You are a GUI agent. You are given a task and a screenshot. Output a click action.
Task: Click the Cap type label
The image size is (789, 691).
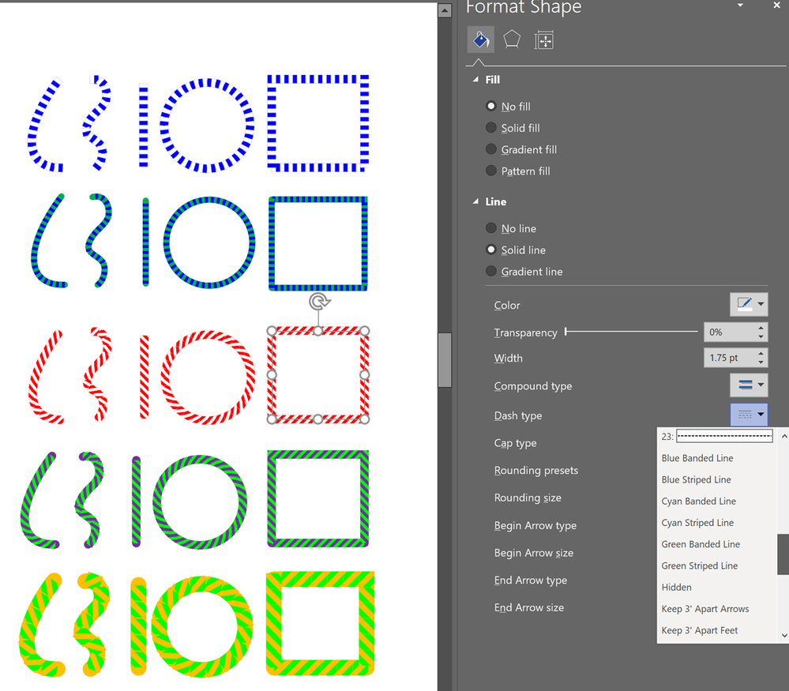click(x=515, y=443)
